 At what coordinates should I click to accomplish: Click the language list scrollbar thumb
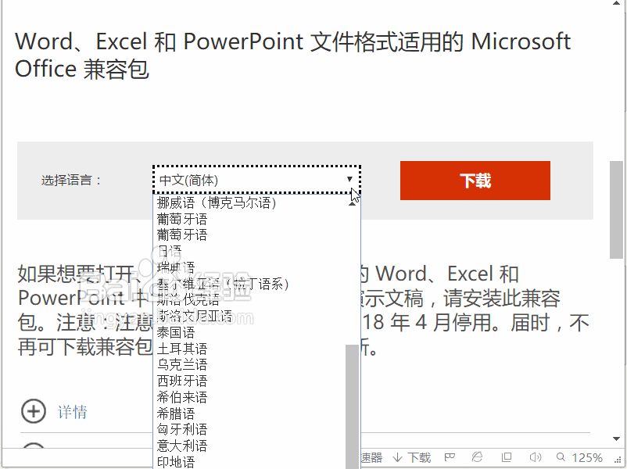[353, 406]
